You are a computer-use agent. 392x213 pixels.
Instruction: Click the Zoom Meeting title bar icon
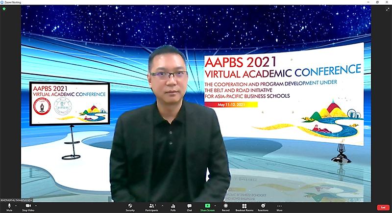[x=2, y=2]
